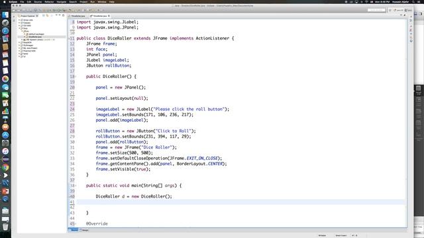
Task: Expand the JRE System Library node
Action: (22, 40)
